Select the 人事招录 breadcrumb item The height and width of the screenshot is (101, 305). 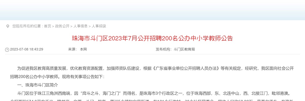pos(99,26)
